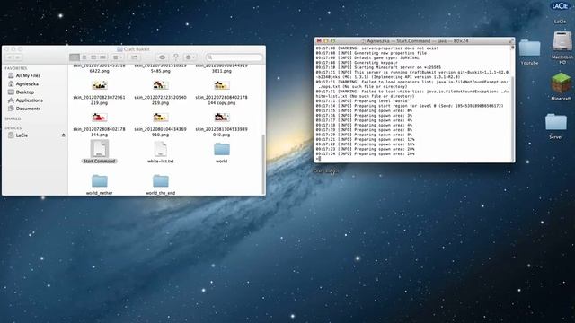Viewport: 575px width, 323px height.
Task: Click "Start.Command" file name label
Action: point(100,161)
